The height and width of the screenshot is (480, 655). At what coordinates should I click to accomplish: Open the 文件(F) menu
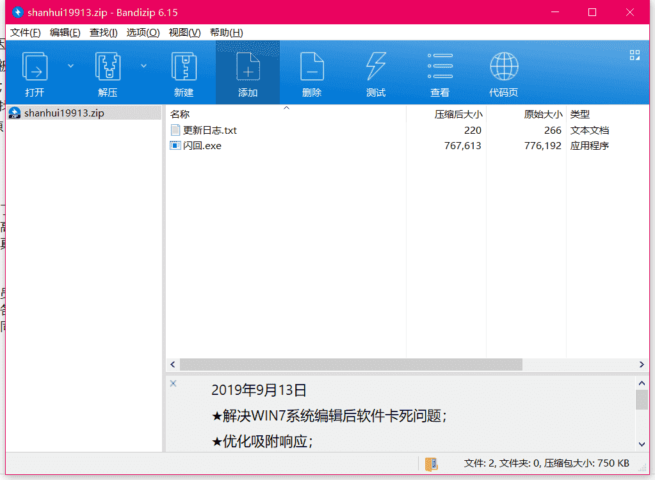coord(25,33)
